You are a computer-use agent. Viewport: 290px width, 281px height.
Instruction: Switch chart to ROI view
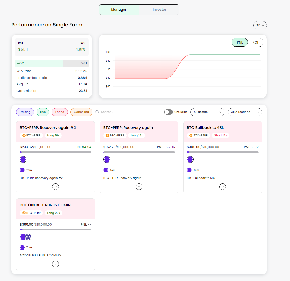255,42
